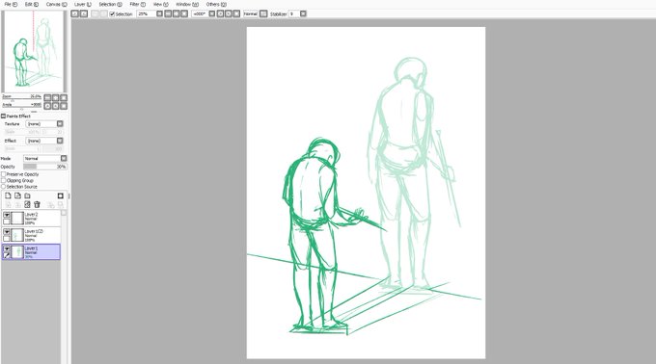656x364 pixels.
Task: Open the Texture dropdown
Action: click(60, 124)
